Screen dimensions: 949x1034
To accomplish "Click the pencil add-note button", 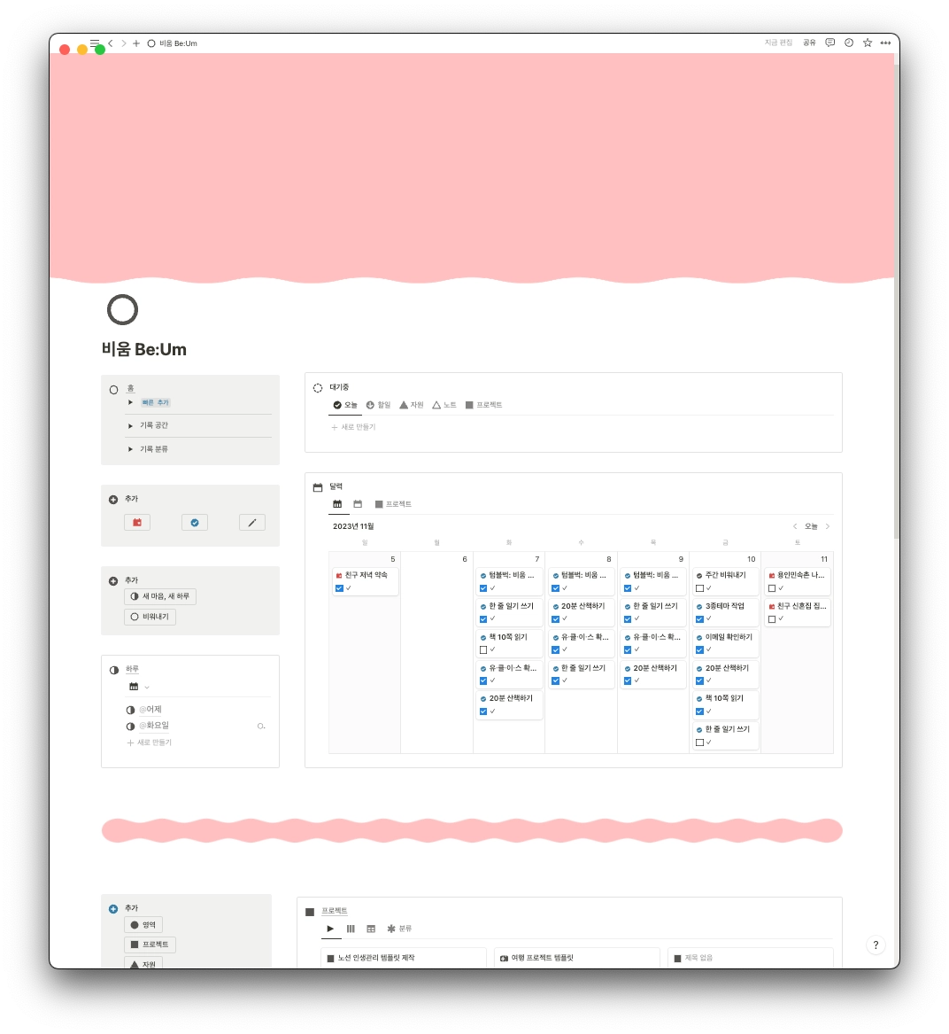I will 252,523.
